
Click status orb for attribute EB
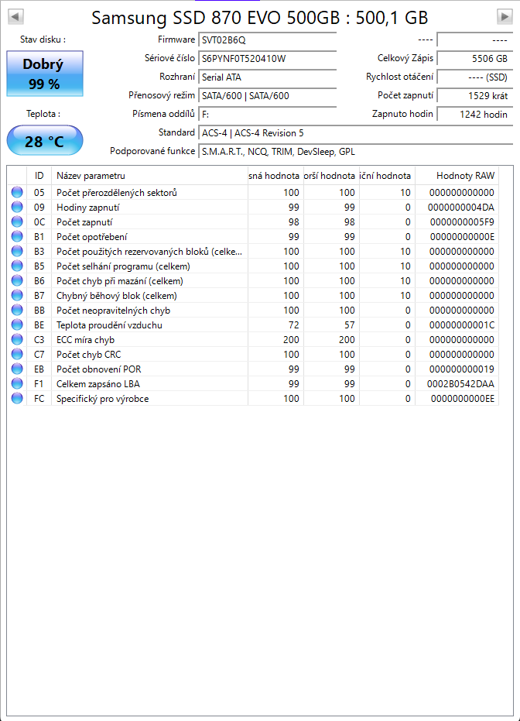click(17, 369)
